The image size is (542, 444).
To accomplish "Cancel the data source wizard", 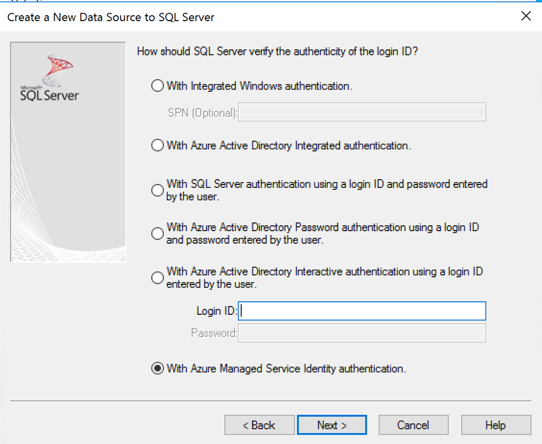I will click(x=413, y=425).
